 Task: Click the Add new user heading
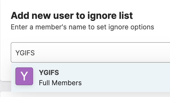coord(72,16)
